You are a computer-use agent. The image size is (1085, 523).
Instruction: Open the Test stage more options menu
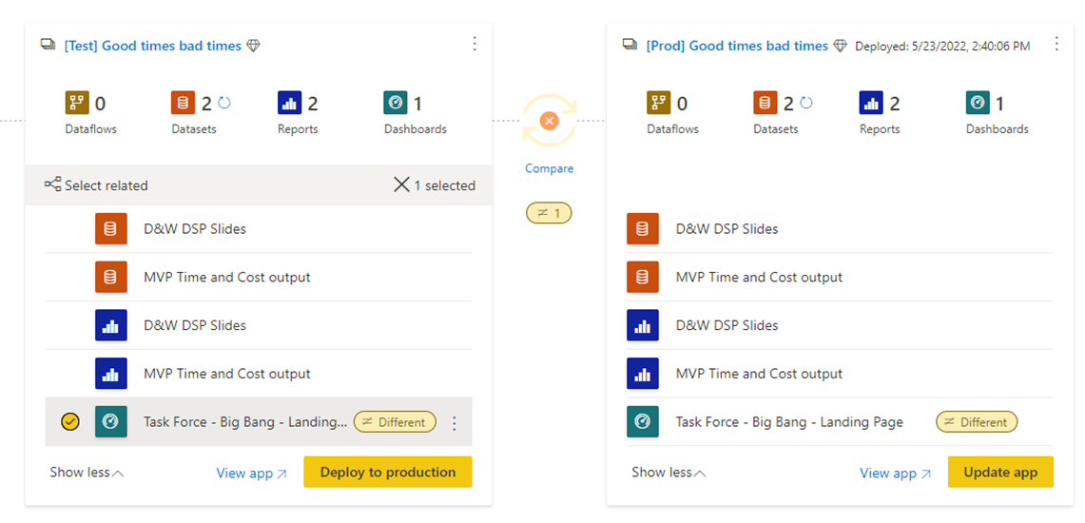pos(475,45)
